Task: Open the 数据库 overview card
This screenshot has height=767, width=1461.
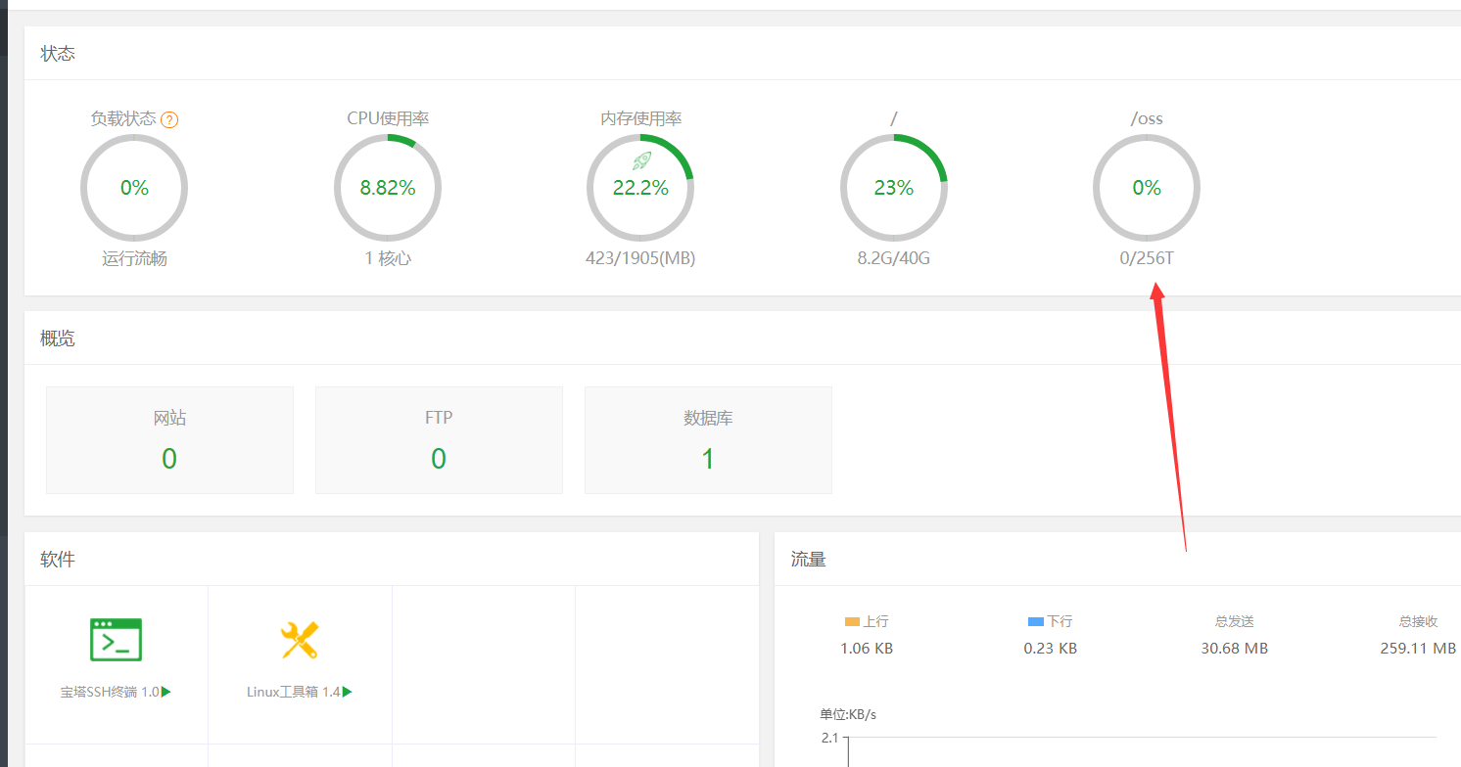Action: tap(708, 440)
